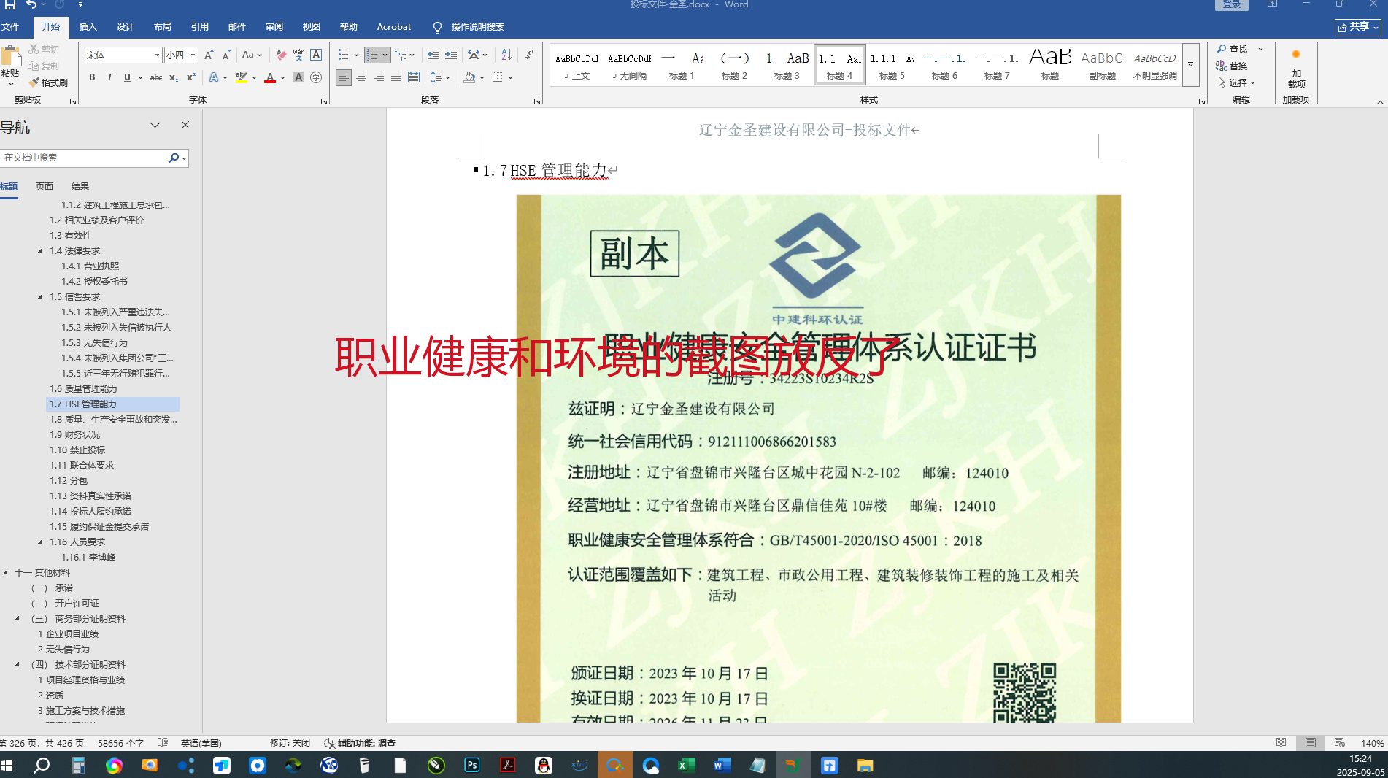Image resolution: width=1388 pixels, height=778 pixels.
Task: Open the phonetic guide (wén) tool
Action: [x=298, y=55]
